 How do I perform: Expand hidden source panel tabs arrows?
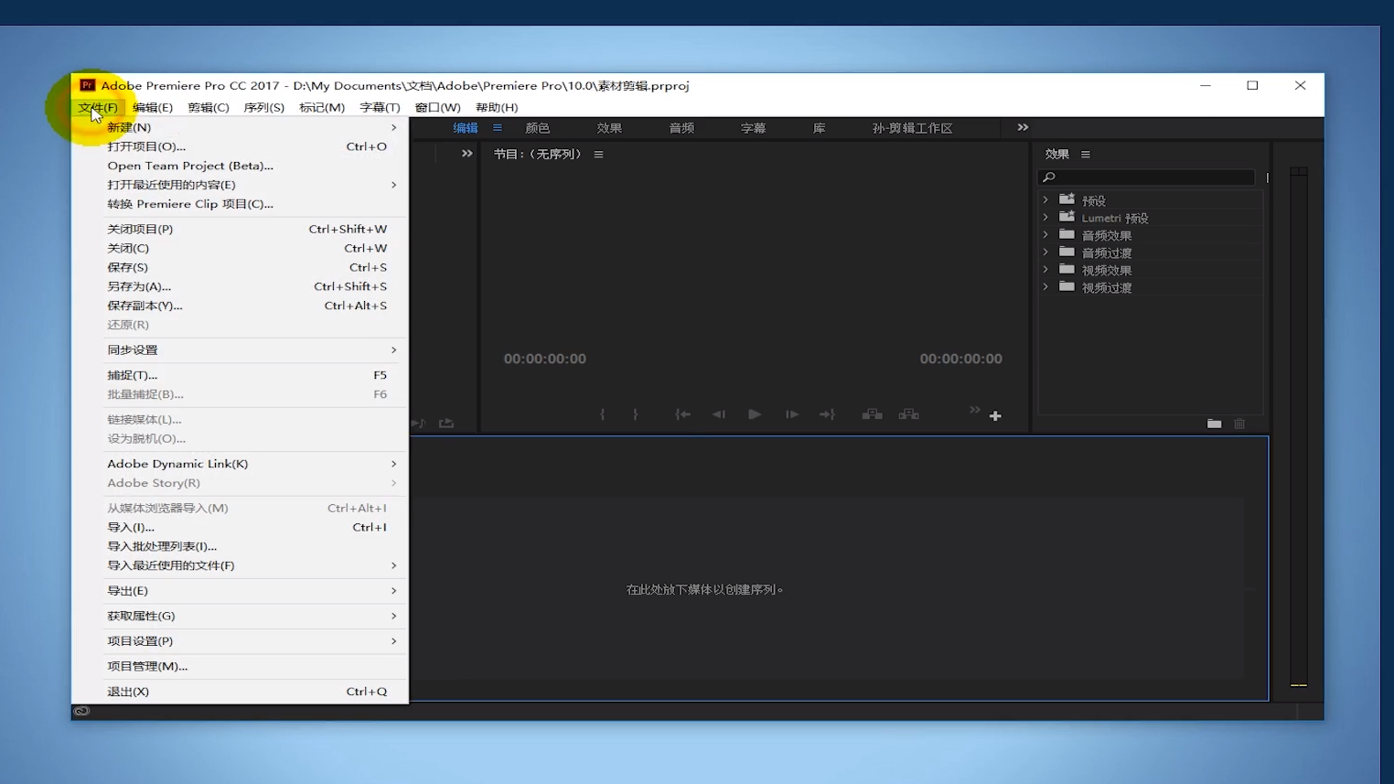[x=467, y=154]
